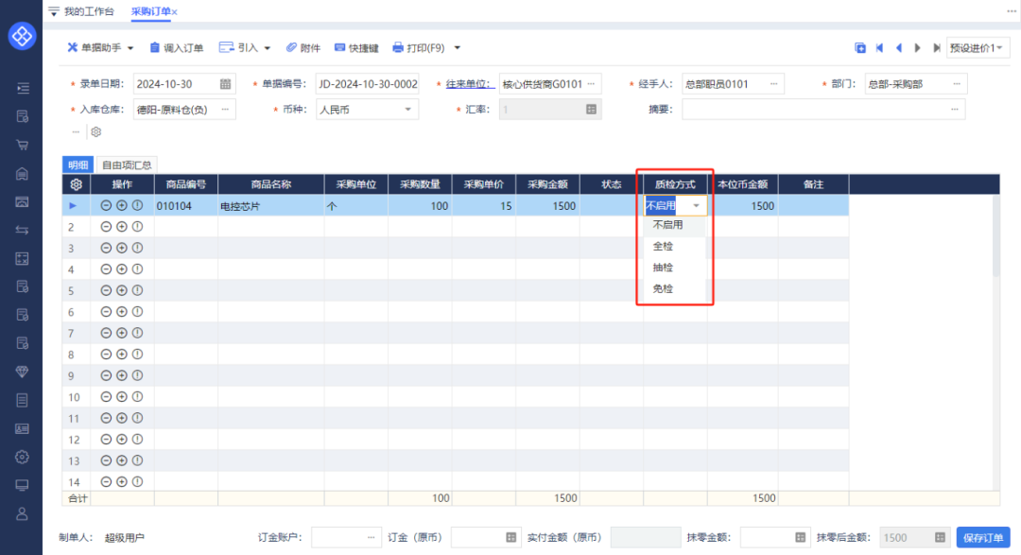Click the 保存订单 button

click(x=983, y=537)
